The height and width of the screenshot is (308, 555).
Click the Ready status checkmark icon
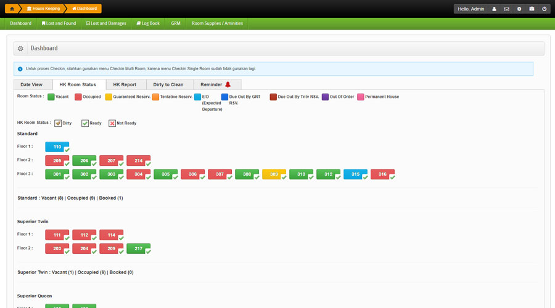(x=85, y=123)
